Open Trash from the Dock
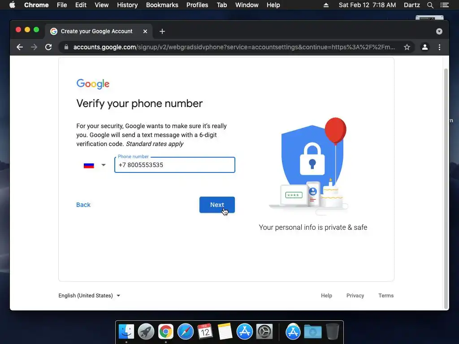This screenshot has height=344, width=459. coord(332,332)
